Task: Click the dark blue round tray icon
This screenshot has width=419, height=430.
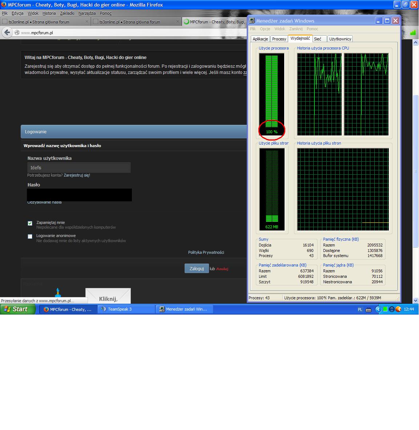Action: (x=392, y=309)
